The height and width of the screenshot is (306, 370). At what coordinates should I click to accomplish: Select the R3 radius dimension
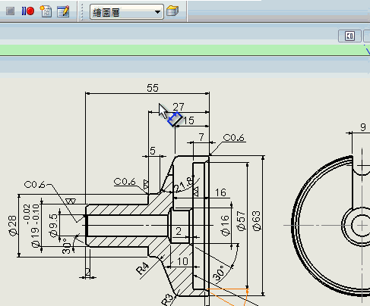point(168,300)
